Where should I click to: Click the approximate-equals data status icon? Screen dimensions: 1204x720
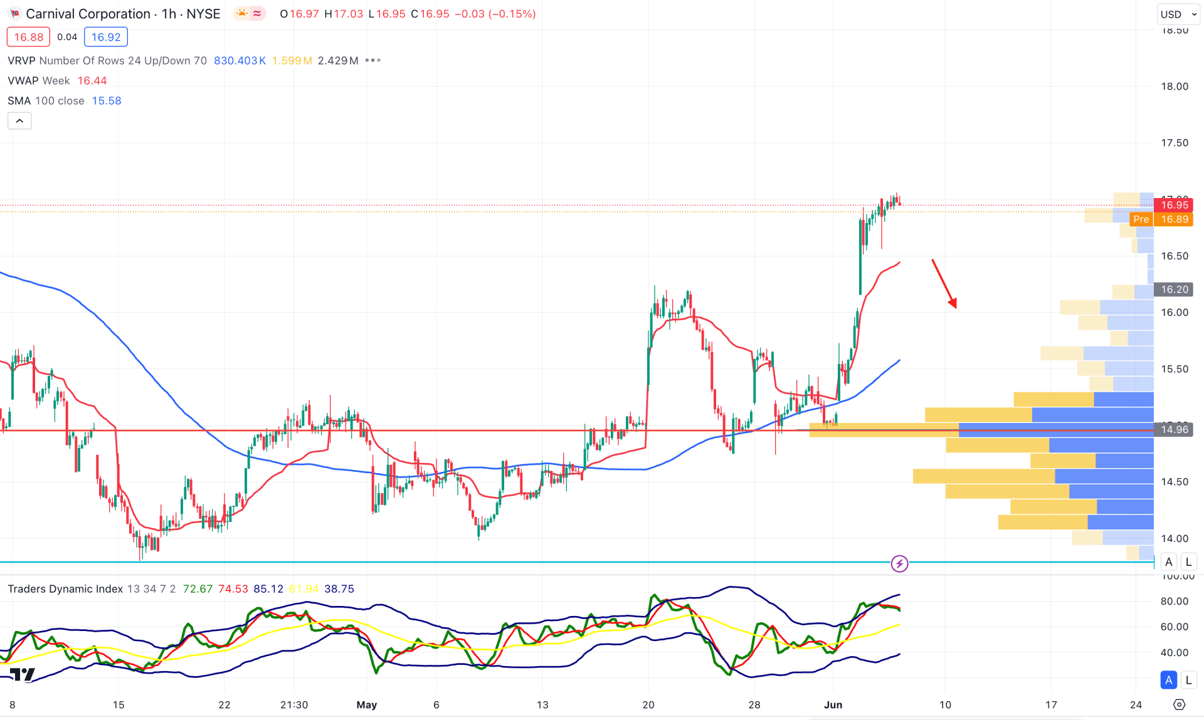257,14
